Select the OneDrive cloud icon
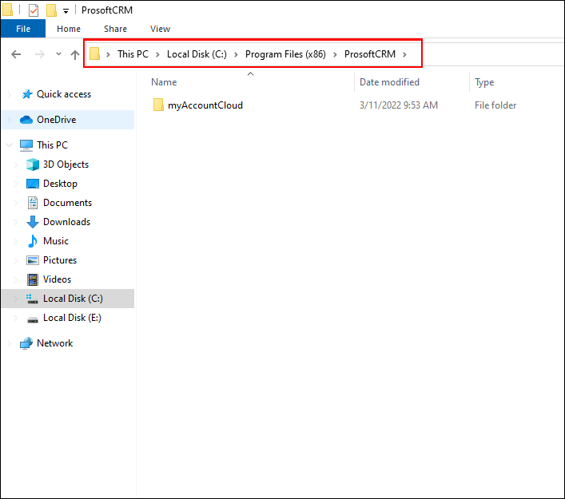This screenshot has height=499, width=565. click(26, 120)
